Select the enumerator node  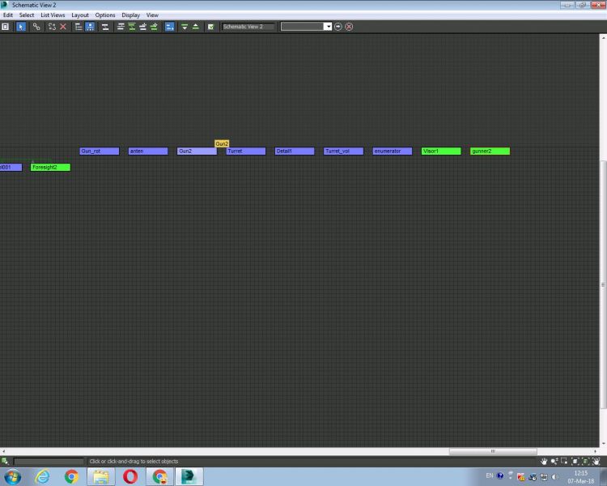tap(393, 151)
